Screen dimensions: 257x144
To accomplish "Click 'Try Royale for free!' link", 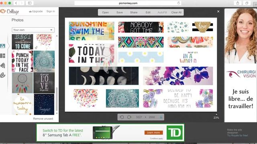I will click(237, 135).
